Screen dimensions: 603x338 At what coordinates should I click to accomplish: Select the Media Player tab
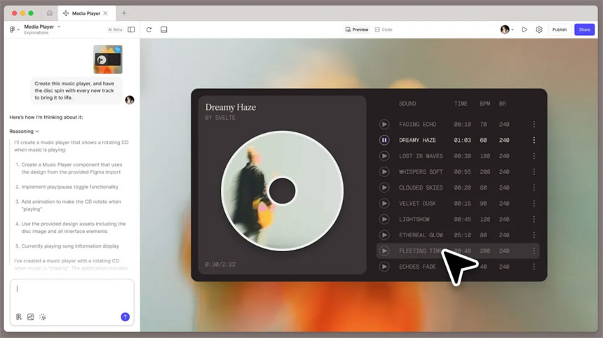point(86,13)
